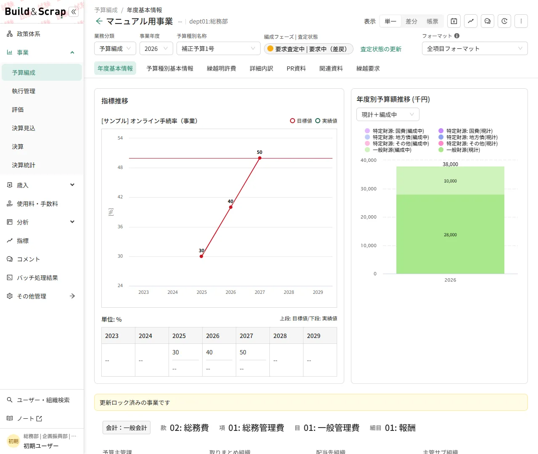This screenshot has height=454, width=538.
Task: Click the 予算編成 breadcrumb link
Action: coord(106,10)
